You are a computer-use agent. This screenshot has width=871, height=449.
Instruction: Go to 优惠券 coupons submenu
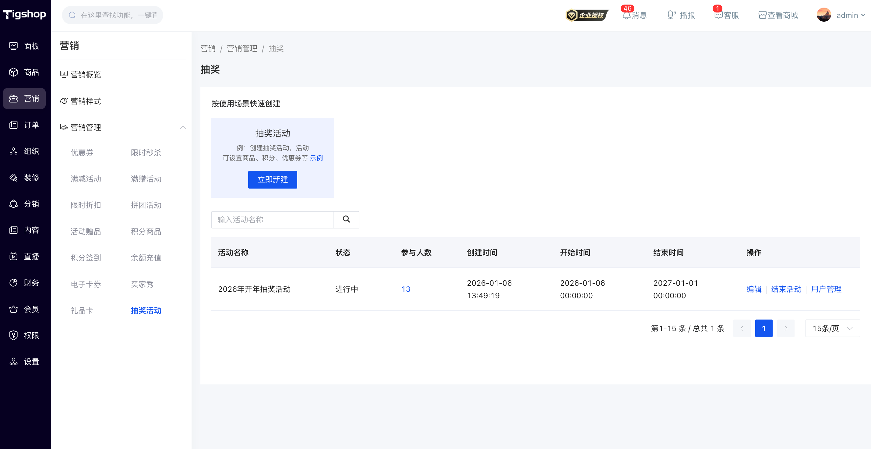[x=82, y=153]
